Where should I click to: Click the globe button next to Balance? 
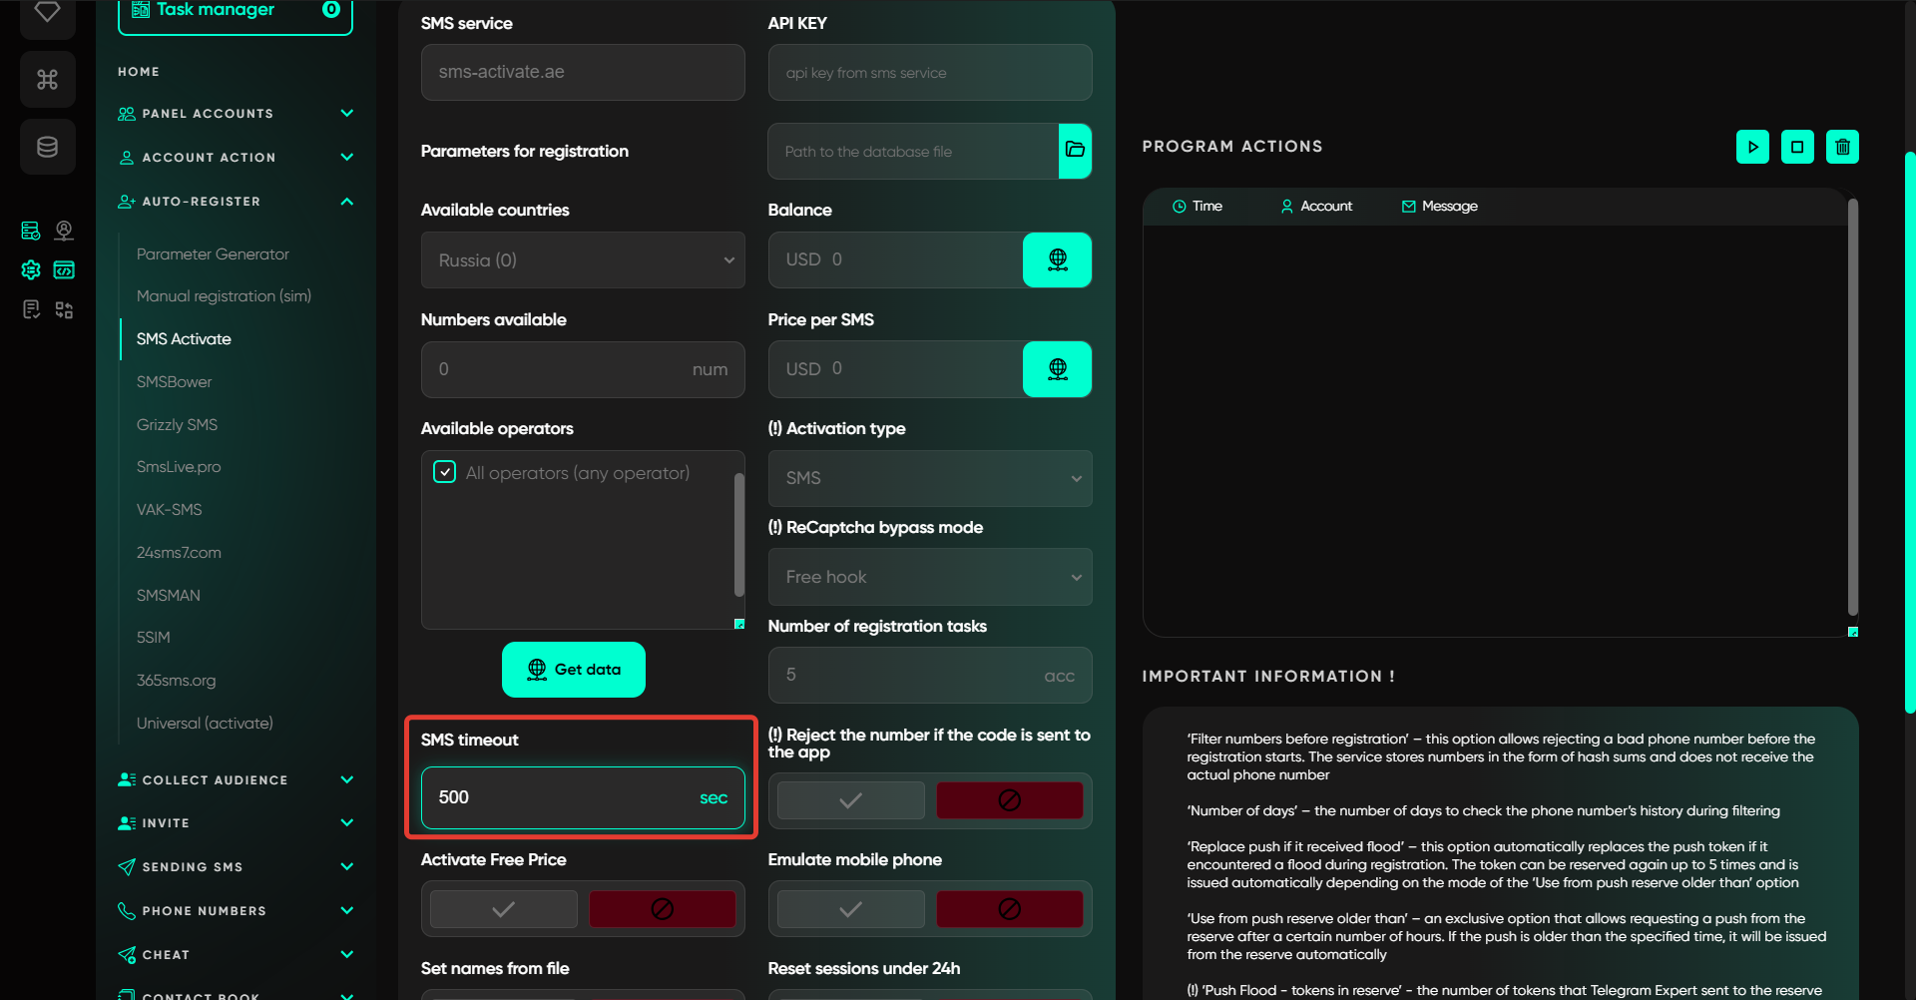[1057, 259]
